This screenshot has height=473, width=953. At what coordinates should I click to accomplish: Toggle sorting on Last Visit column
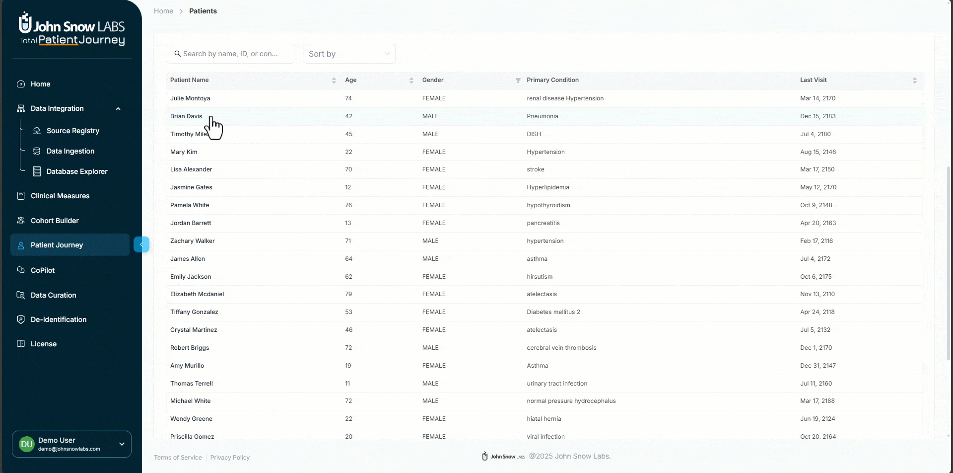(x=914, y=80)
